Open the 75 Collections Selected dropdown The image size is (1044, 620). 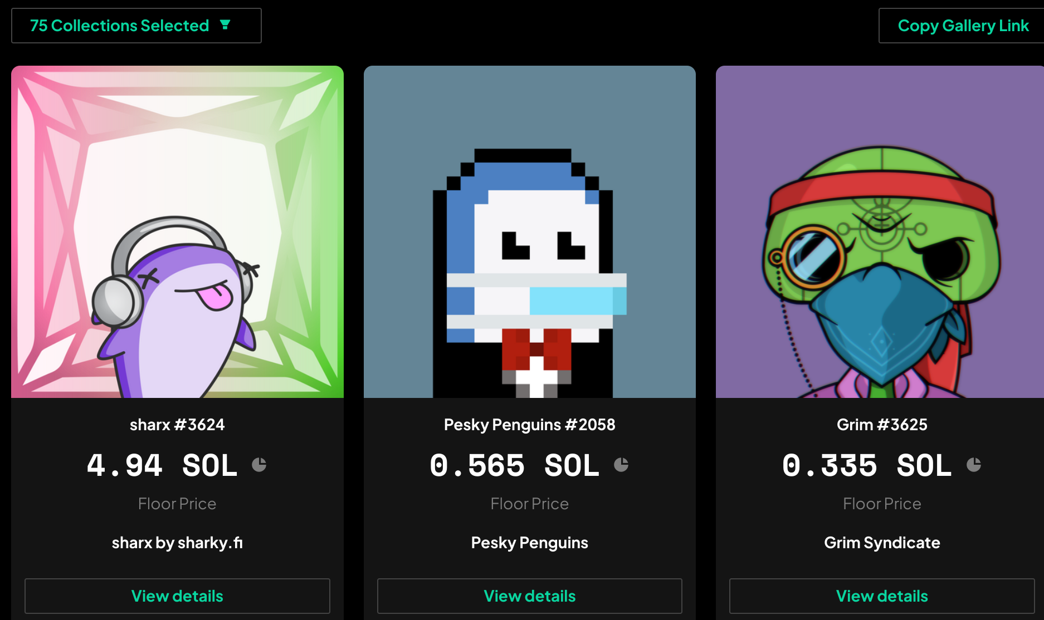[x=136, y=26]
